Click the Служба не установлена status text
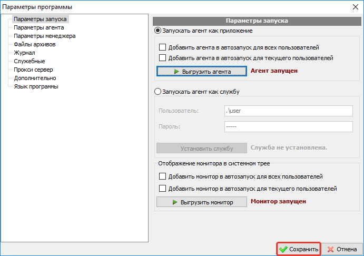The image size is (364, 256). tap(289, 147)
